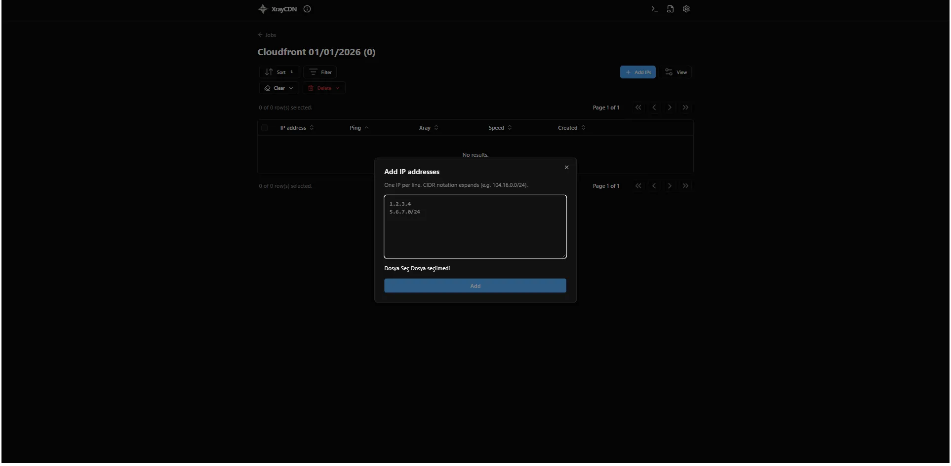The width and height of the screenshot is (951, 466).
Task: Go to first page, top pagination
Action: [x=638, y=108]
